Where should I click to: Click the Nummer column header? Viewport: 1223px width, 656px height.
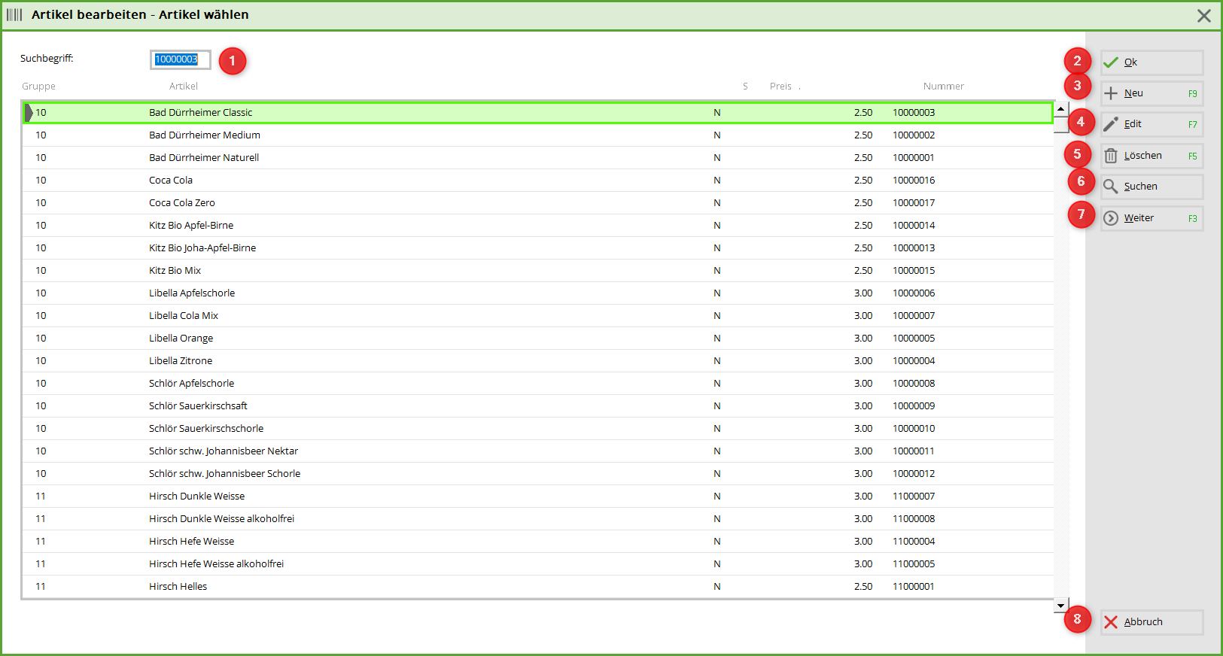click(x=943, y=87)
